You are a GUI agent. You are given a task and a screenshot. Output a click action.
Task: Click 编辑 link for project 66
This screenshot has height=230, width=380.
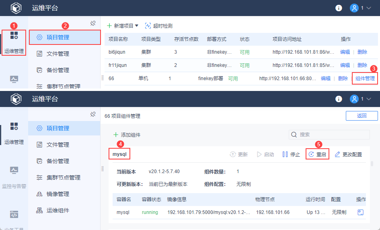pos(326,78)
